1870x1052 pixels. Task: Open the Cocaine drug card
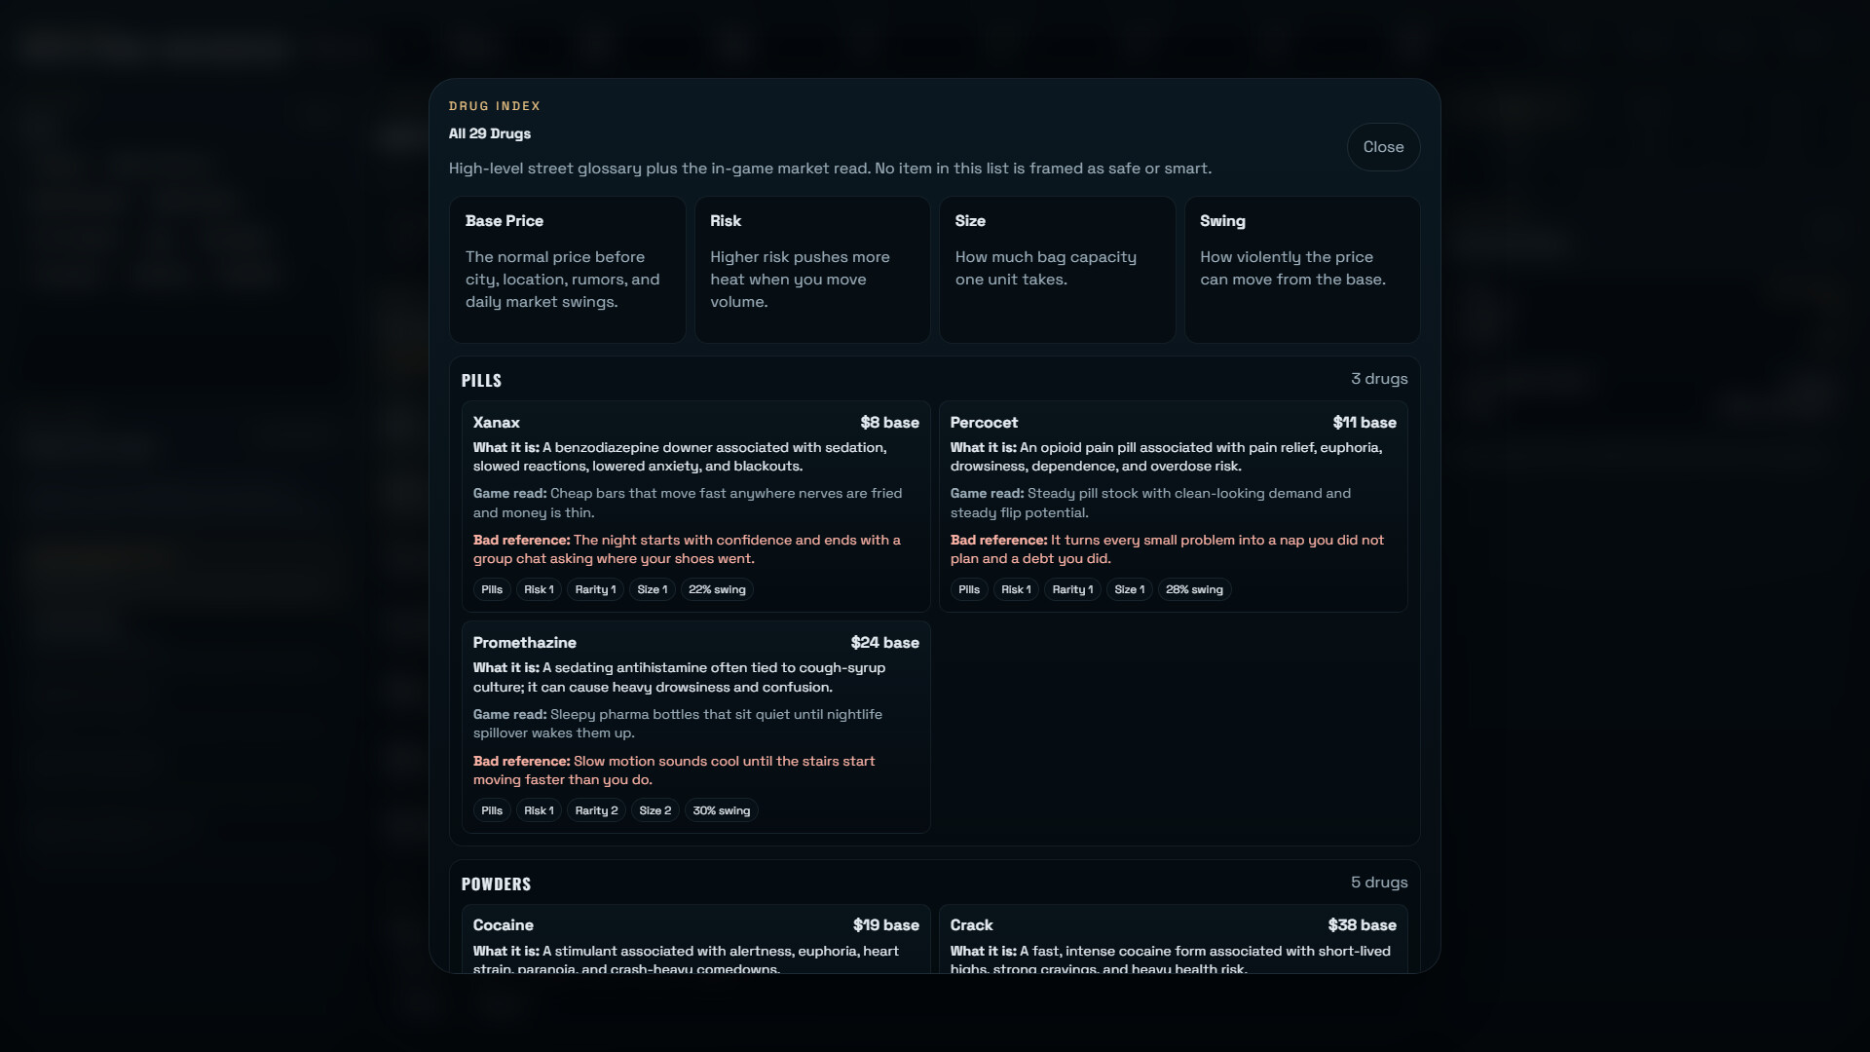pyautogui.click(x=696, y=939)
